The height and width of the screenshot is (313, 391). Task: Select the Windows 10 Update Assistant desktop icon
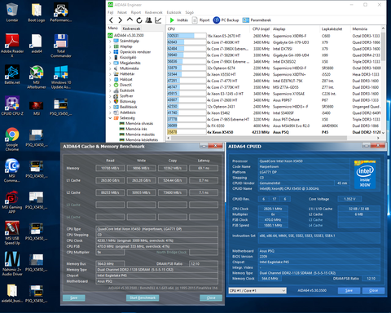[61, 77]
